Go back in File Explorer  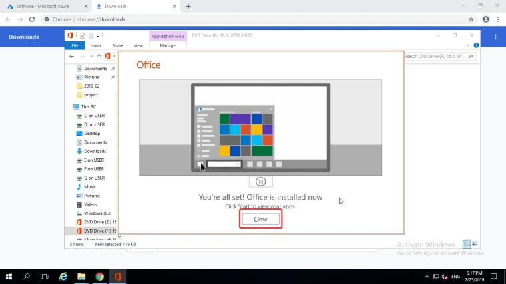click(72, 56)
